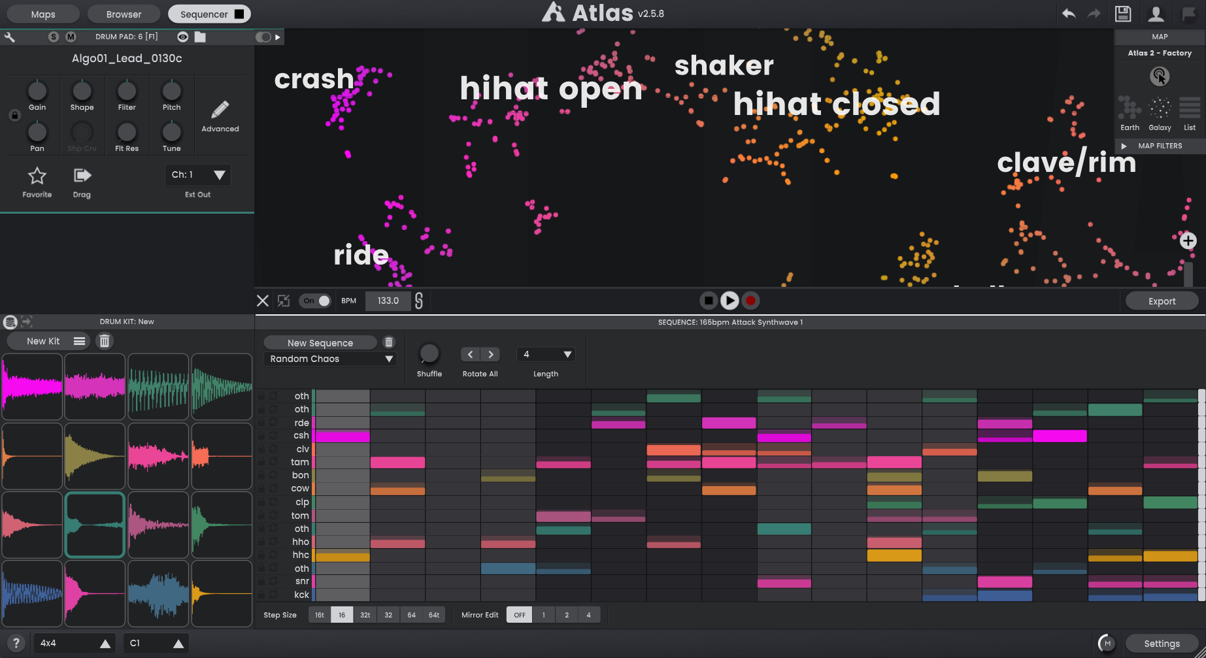Click the wrench settings icon
Image resolution: width=1206 pixels, height=658 pixels.
click(x=10, y=37)
